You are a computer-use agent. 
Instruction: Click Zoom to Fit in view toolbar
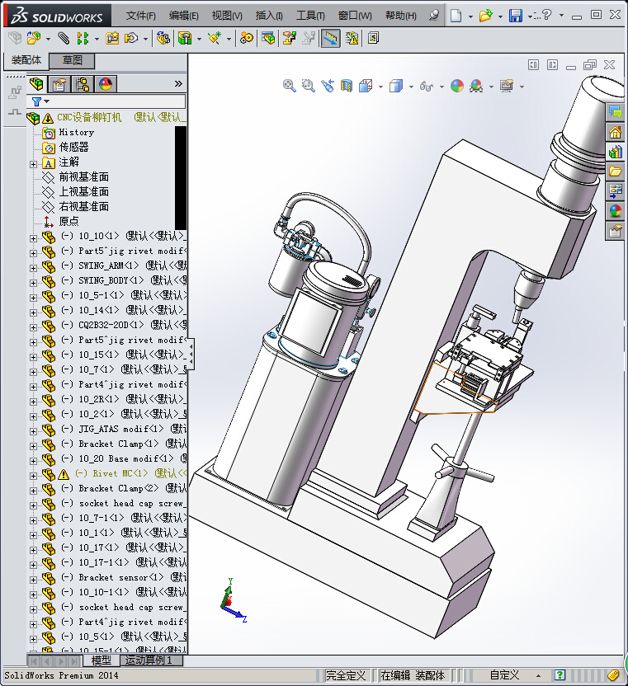coord(289,86)
